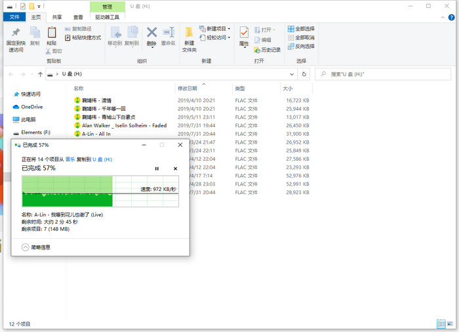Refresh the U disk folder view

coord(304,74)
